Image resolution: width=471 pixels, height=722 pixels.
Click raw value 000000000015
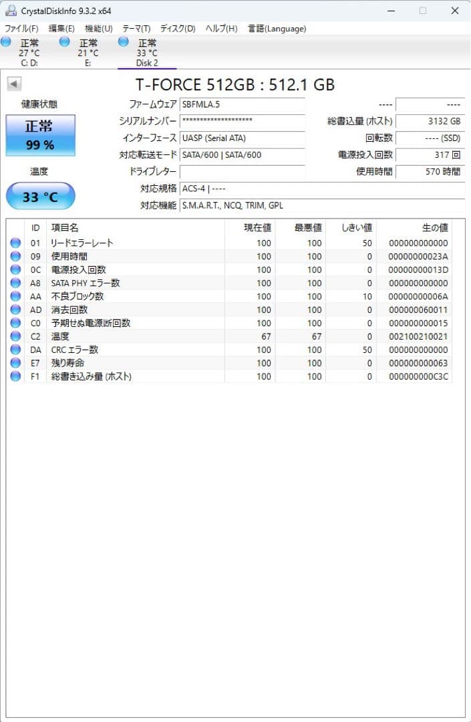[x=418, y=324]
